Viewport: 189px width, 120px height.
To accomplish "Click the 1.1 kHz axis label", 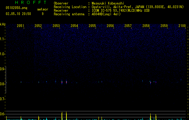I will [2, 39].
